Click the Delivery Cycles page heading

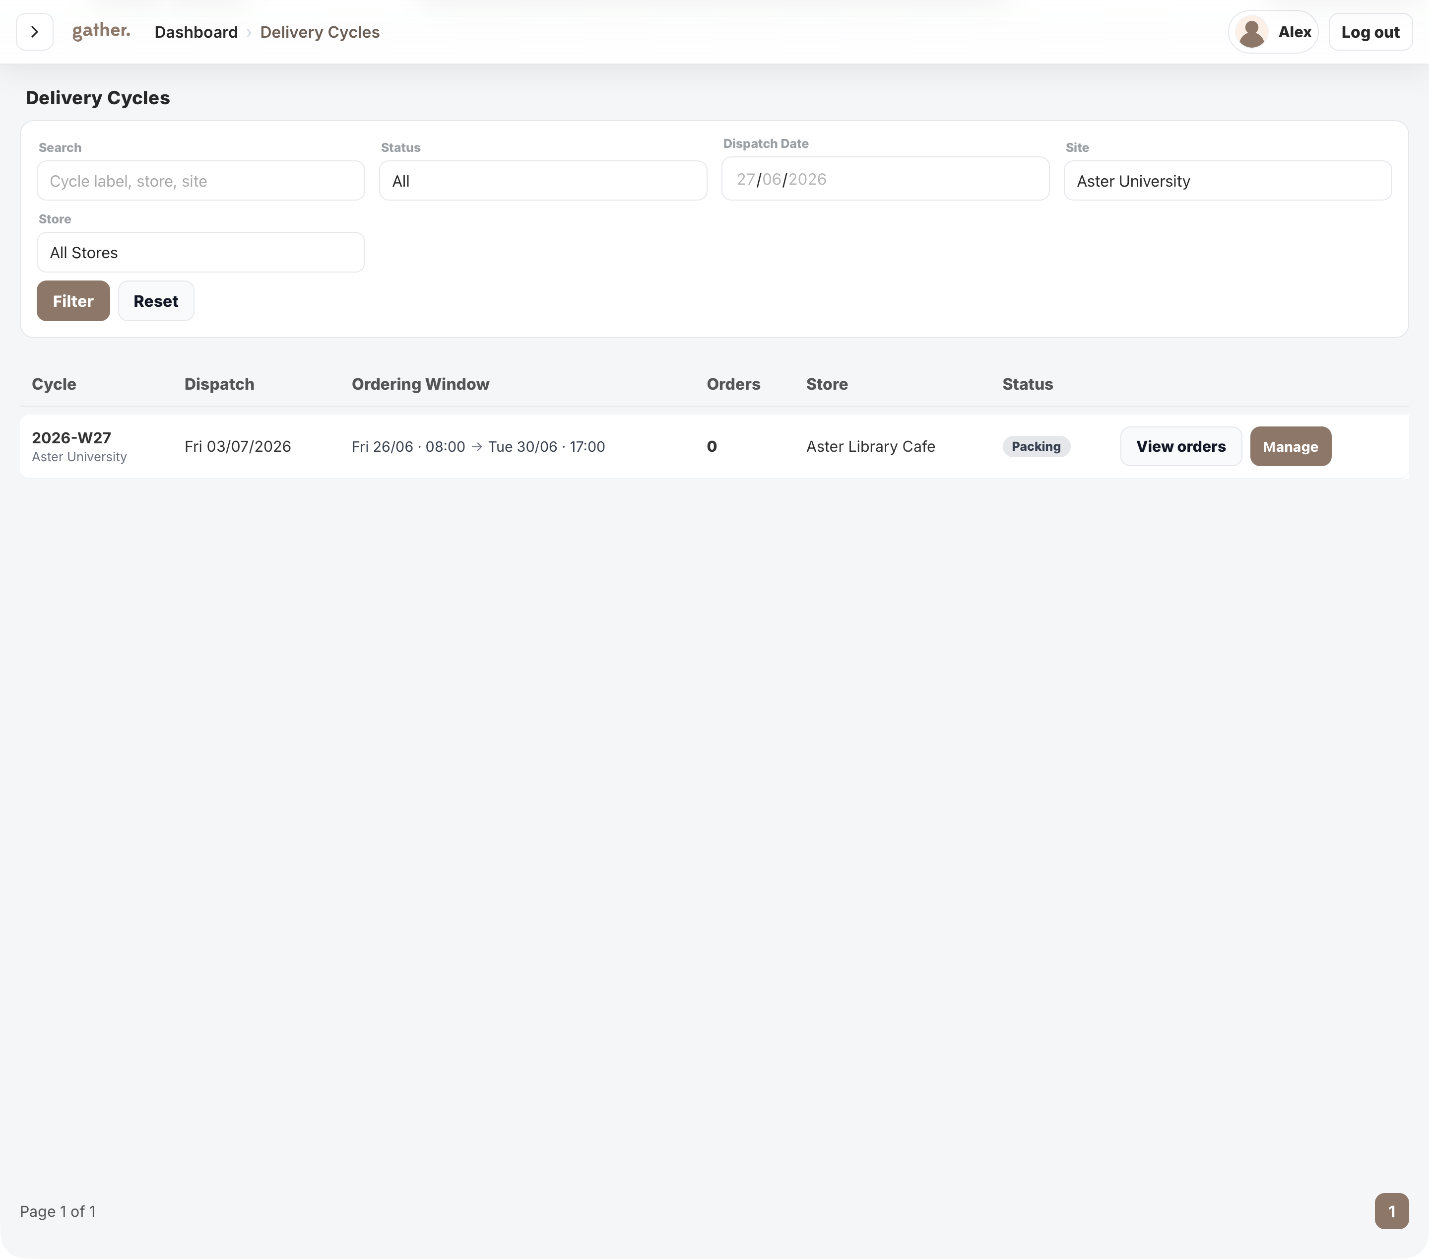98,98
